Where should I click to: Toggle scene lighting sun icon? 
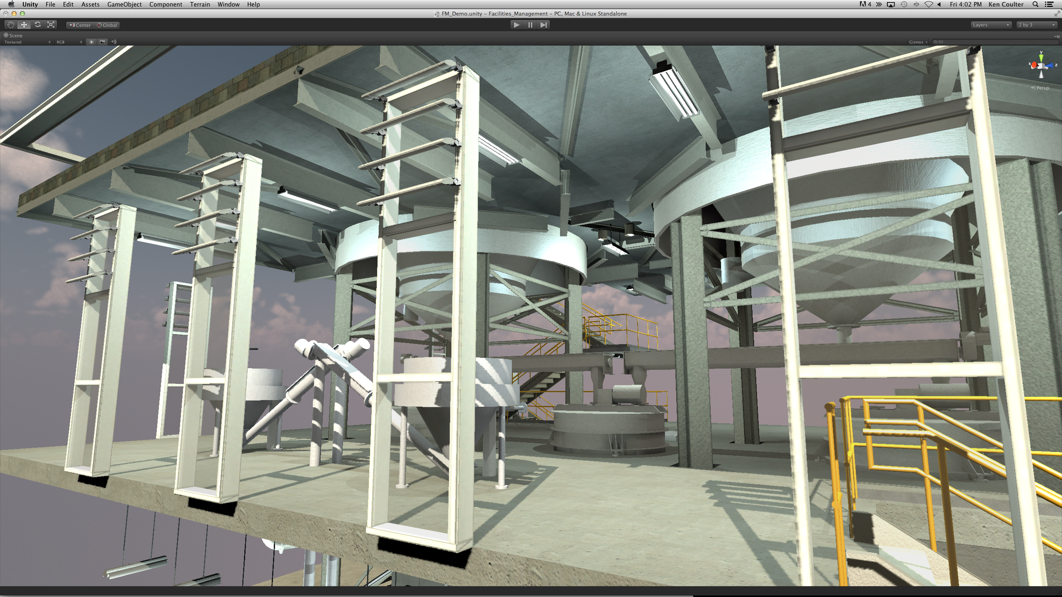pyautogui.click(x=91, y=42)
